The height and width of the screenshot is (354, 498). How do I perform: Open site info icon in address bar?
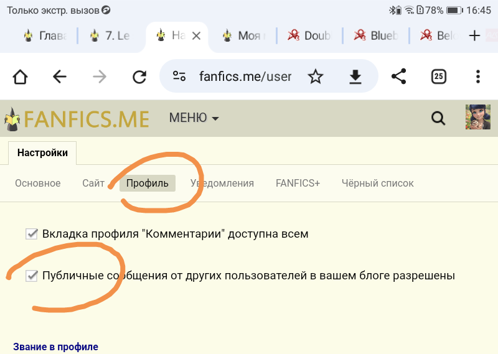(179, 77)
